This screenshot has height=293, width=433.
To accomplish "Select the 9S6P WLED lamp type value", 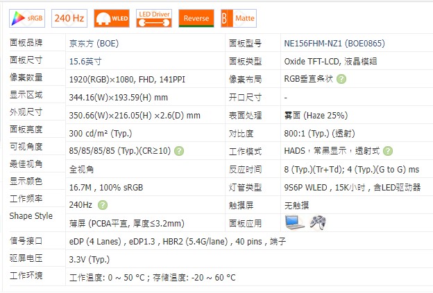I will [x=353, y=188].
